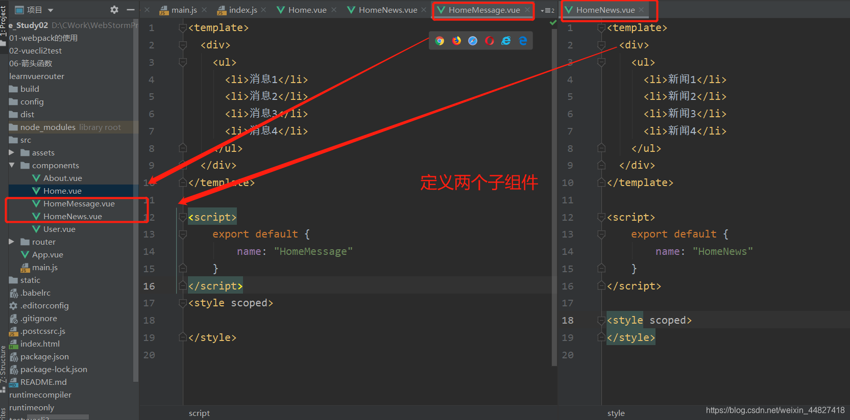Open in Safari browser icon

473,41
